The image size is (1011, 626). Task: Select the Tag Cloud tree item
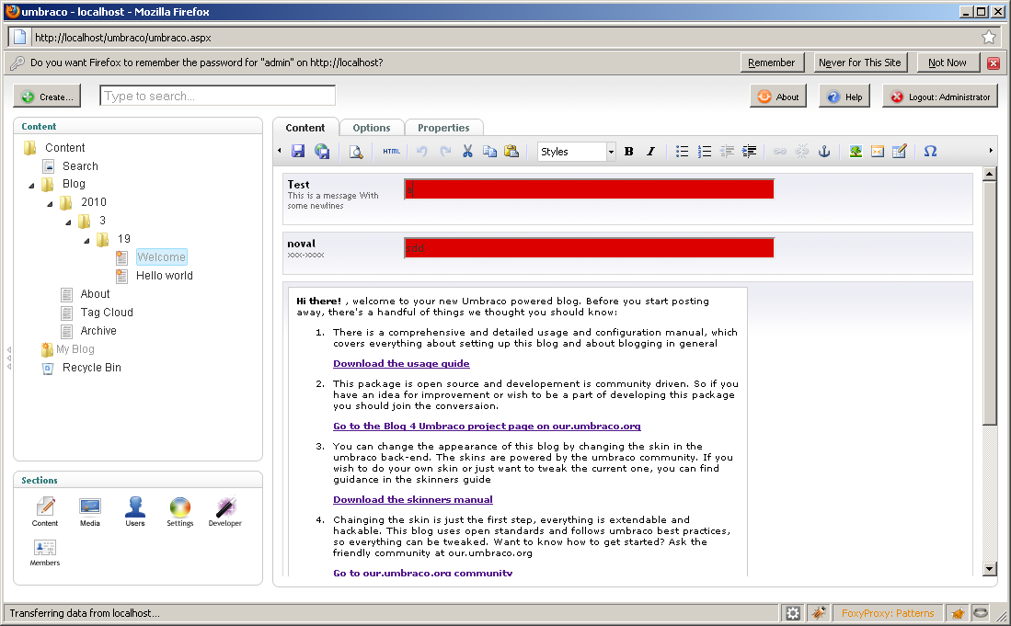107,313
